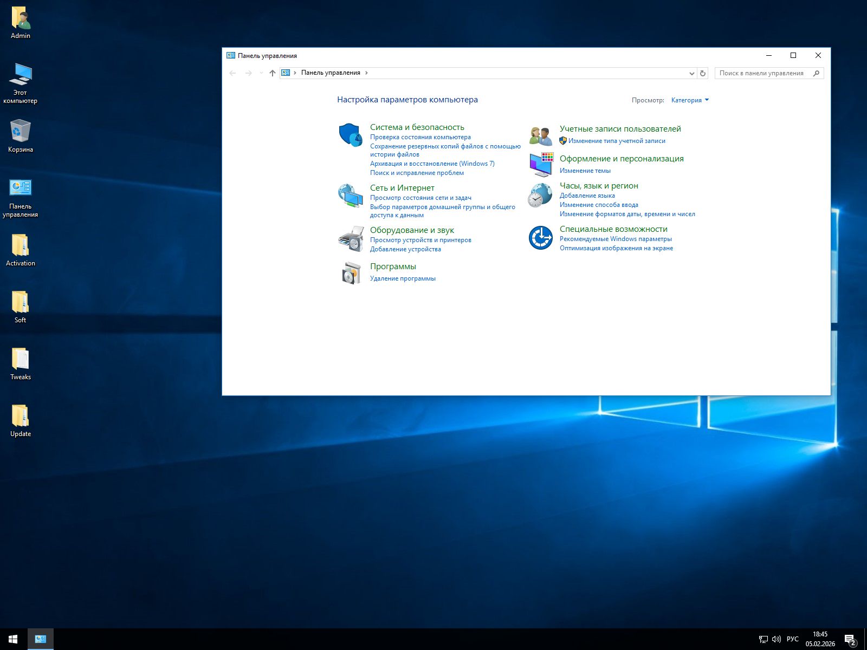Open the Windows Start menu button
This screenshot has width=867, height=650.
pos(13,639)
